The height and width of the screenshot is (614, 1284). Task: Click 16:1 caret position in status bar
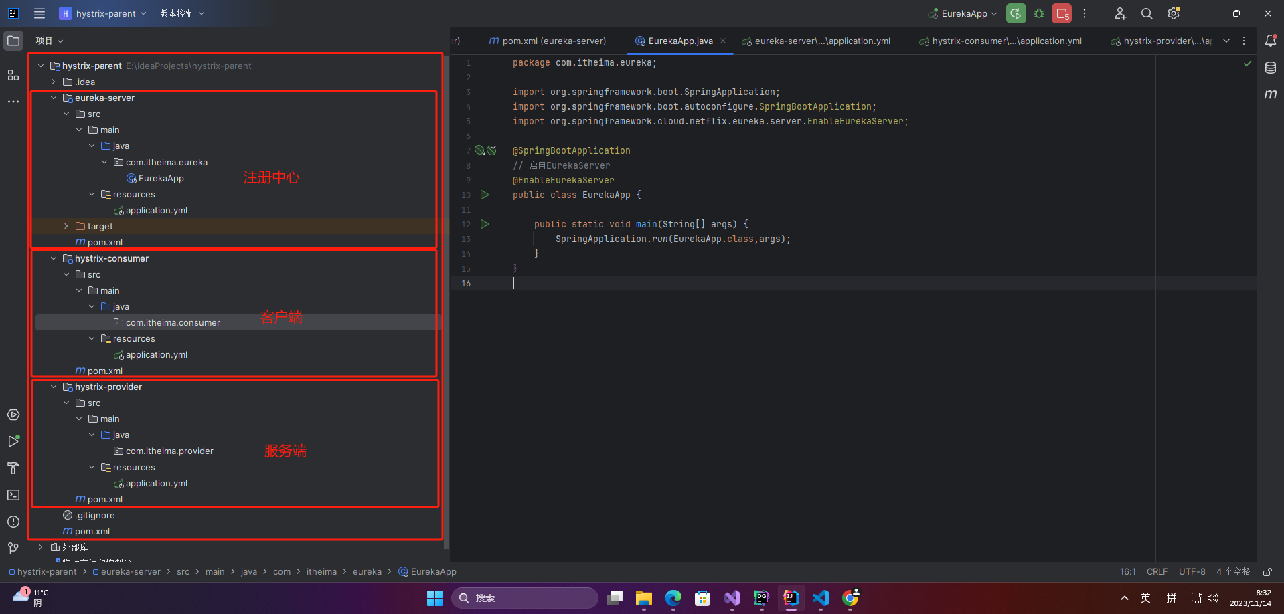1128,572
